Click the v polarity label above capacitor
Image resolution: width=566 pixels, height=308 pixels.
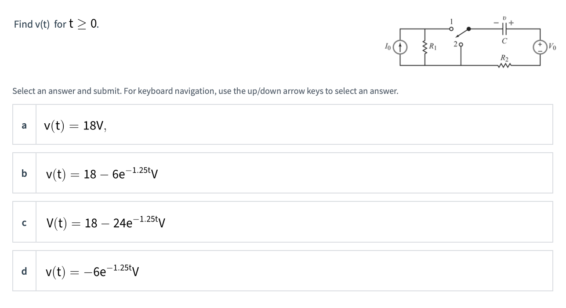(504, 17)
